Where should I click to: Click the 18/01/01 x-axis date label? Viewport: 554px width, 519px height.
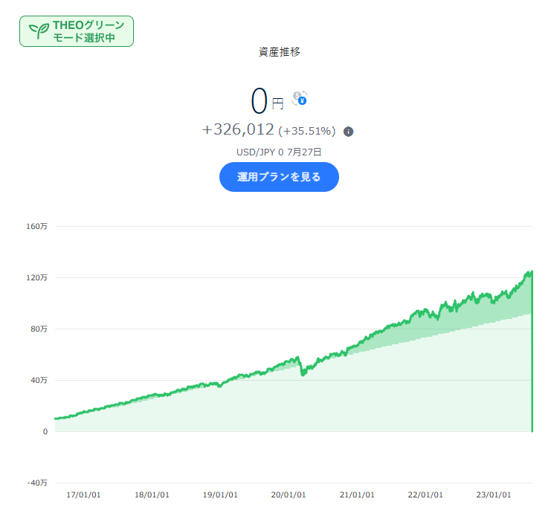[x=152, y=495]
